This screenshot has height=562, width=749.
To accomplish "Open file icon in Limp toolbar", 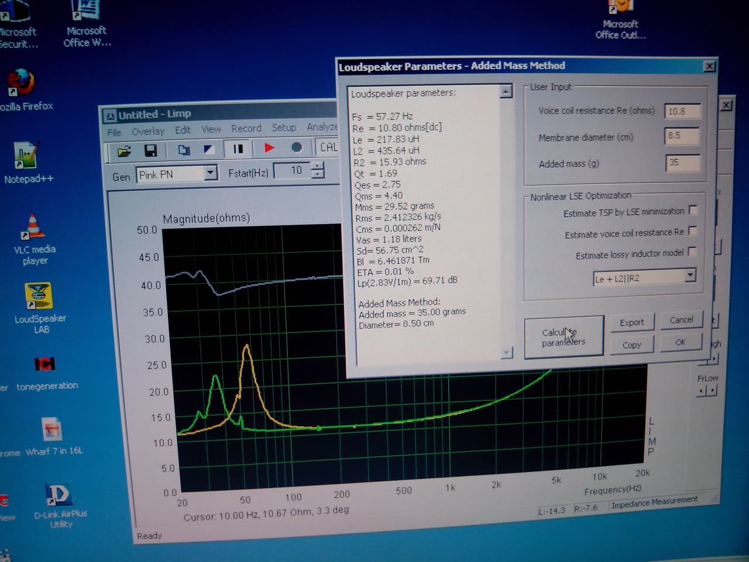I will (x=124, y=152).
